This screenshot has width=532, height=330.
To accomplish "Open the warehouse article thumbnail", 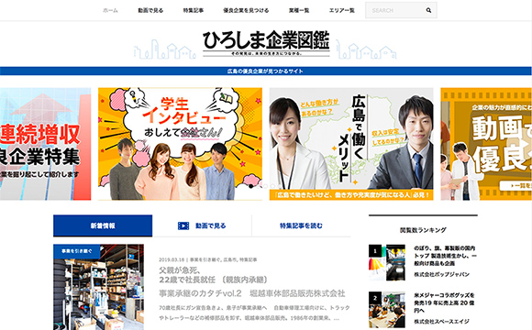I will pyautogui.click(x=98, y=287).
